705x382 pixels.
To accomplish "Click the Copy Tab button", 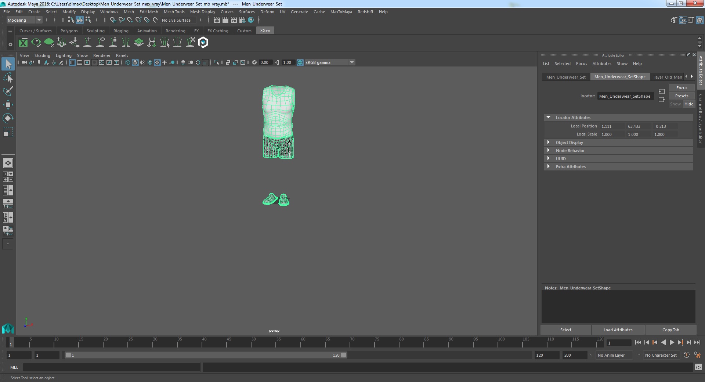I will click(670, 330).
